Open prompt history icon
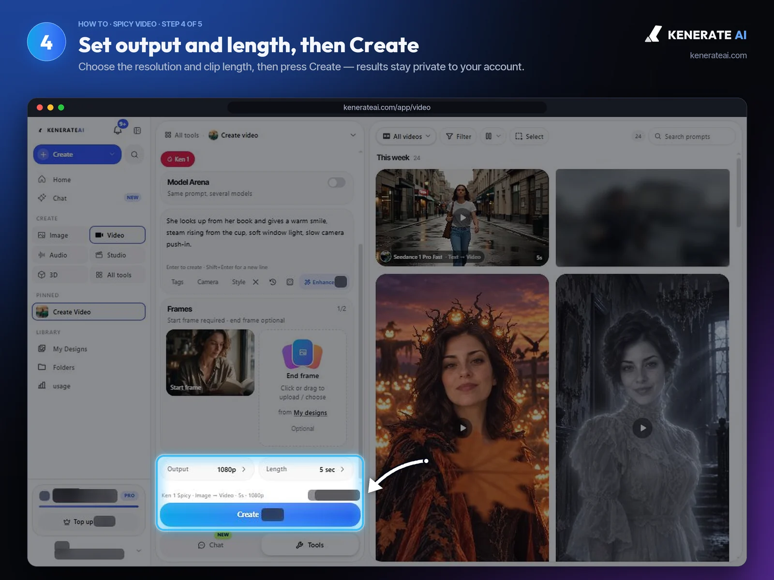 coord(273,282)
